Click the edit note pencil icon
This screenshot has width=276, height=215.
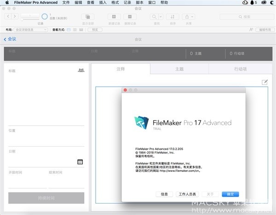(x=264, y=82)
